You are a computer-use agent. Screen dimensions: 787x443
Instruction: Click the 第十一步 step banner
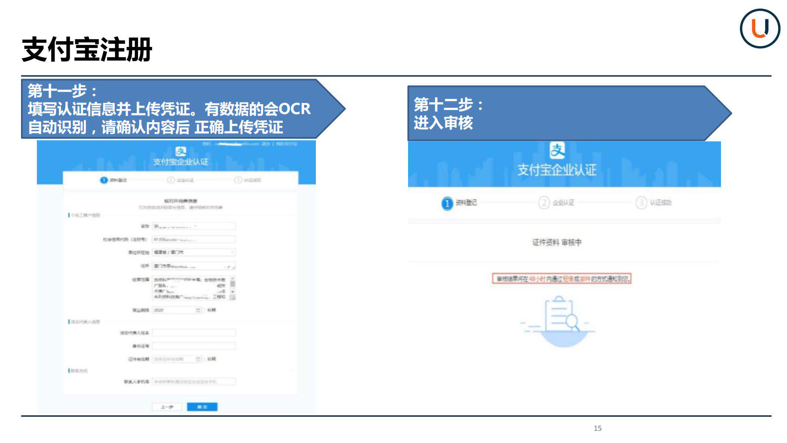click(x=183, y=109)
